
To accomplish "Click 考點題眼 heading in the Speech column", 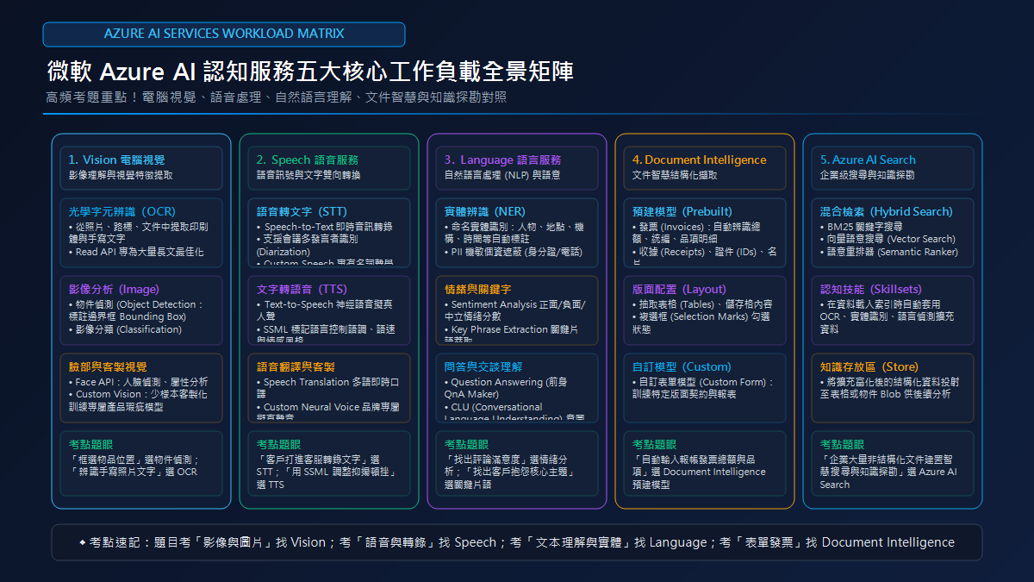I will tap(276, 444).
